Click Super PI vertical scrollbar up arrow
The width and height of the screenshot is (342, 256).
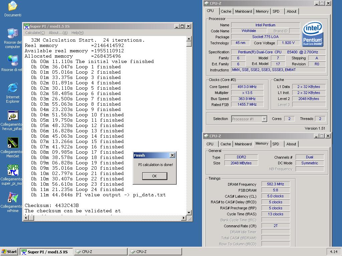coord(189,39)
